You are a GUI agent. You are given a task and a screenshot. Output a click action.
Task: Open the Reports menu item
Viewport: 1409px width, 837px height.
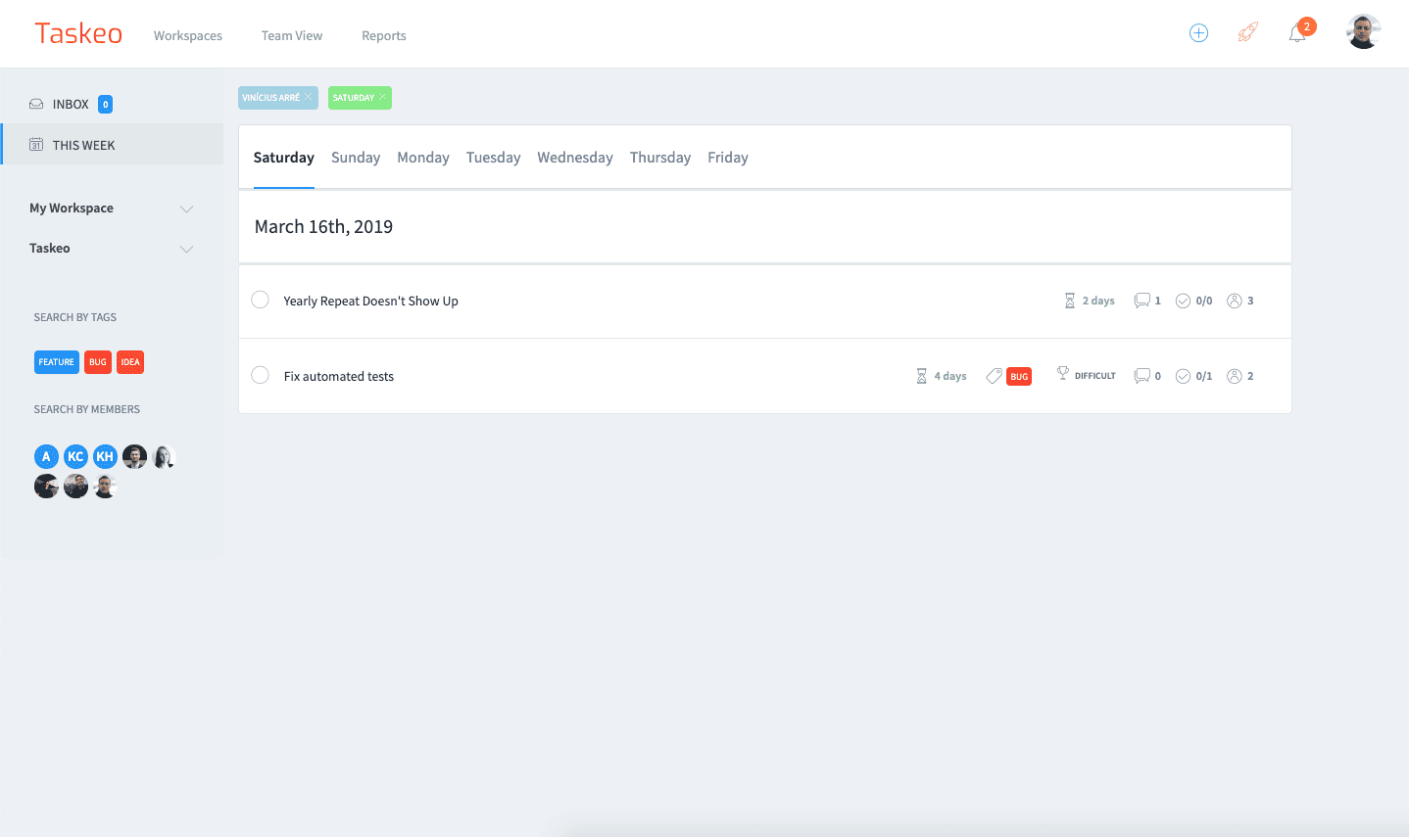[x=383, y=36]
